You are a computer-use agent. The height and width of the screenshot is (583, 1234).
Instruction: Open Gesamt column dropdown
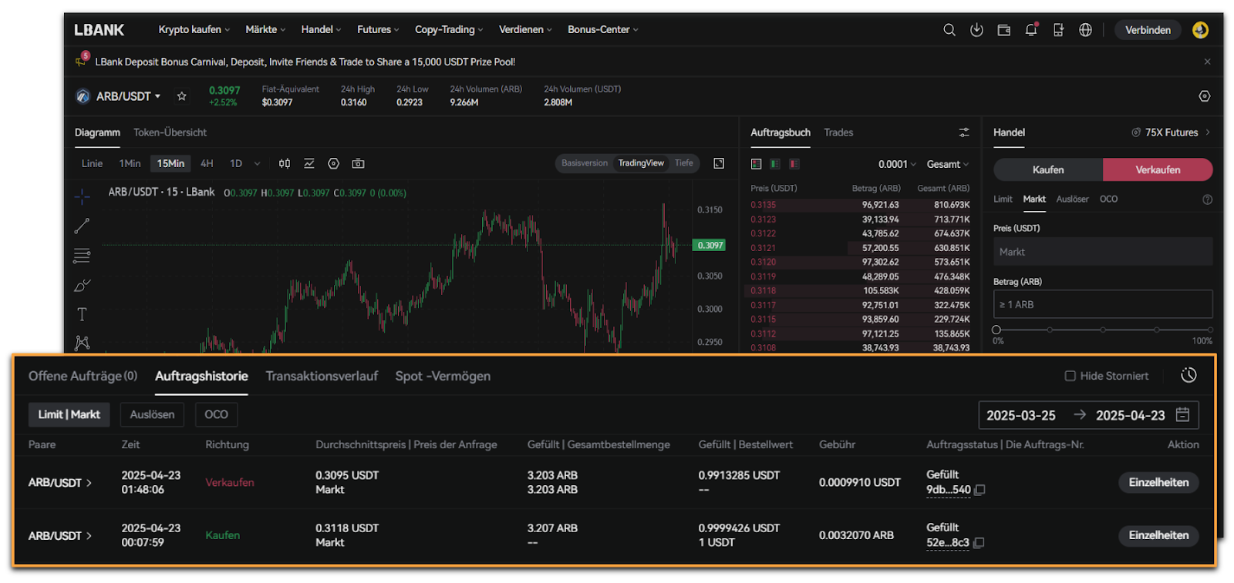[x=947, y=164]
